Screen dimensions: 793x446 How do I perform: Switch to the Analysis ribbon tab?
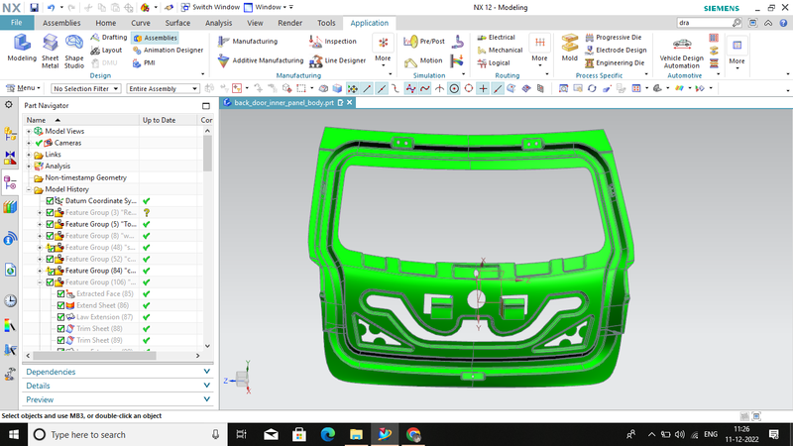[218, 23]
